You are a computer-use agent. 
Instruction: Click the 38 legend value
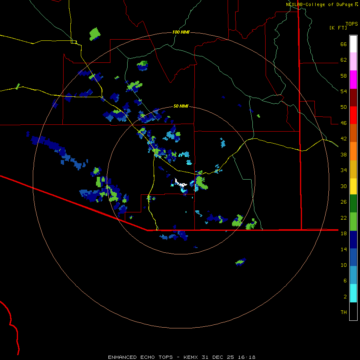tap(344, 154)
